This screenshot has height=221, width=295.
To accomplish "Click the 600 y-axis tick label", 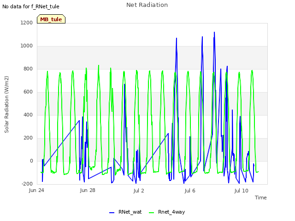I will [x=28, y=92].
